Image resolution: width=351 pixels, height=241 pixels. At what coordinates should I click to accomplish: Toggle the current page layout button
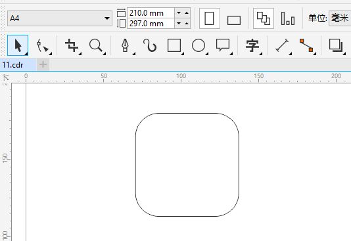point(288,18)
